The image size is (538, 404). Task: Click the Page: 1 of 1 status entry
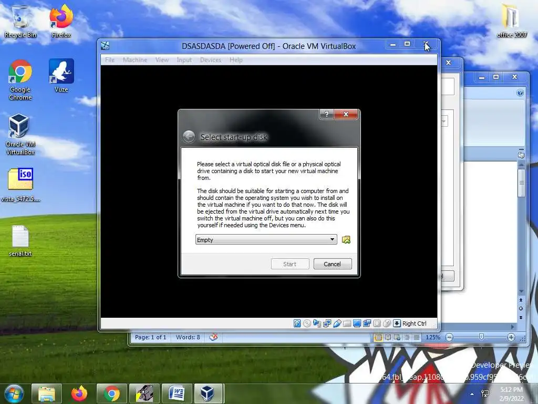pos(150,337)
